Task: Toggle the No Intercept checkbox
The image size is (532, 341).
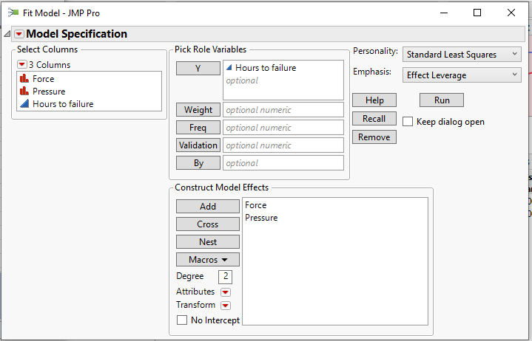Action: coord(182,320)
